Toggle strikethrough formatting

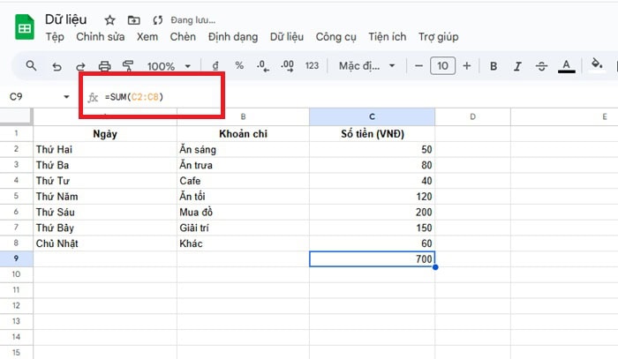(x=541, y=66)
